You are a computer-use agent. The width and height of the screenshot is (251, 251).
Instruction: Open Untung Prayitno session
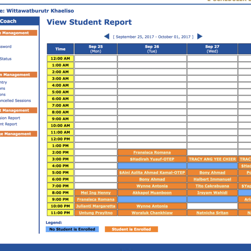pyautogui.click(x=96, y=213)
